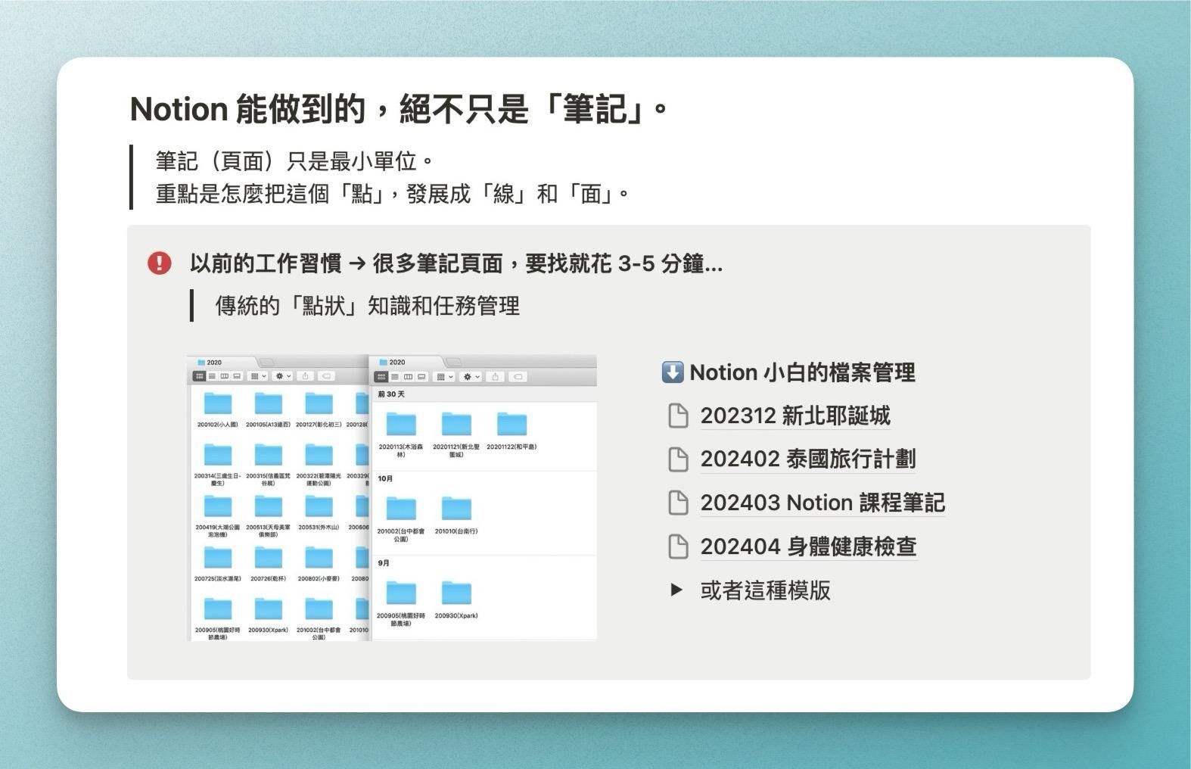This screenshot has height=769, width=1191.
Task: Open the 202403 Notion 課程筆記 page link
Action: coord(822,503)
